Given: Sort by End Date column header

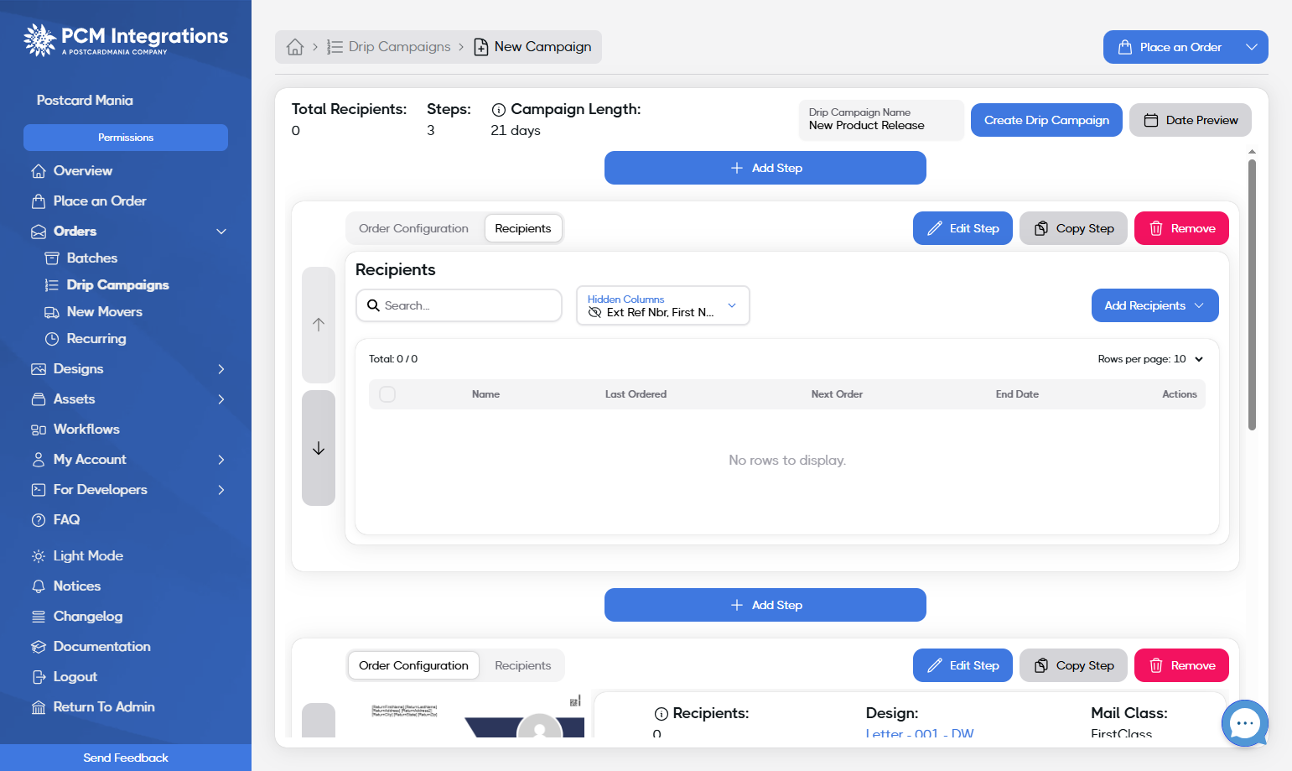Looking at the screenshot, I should (x=1017, y=394).
